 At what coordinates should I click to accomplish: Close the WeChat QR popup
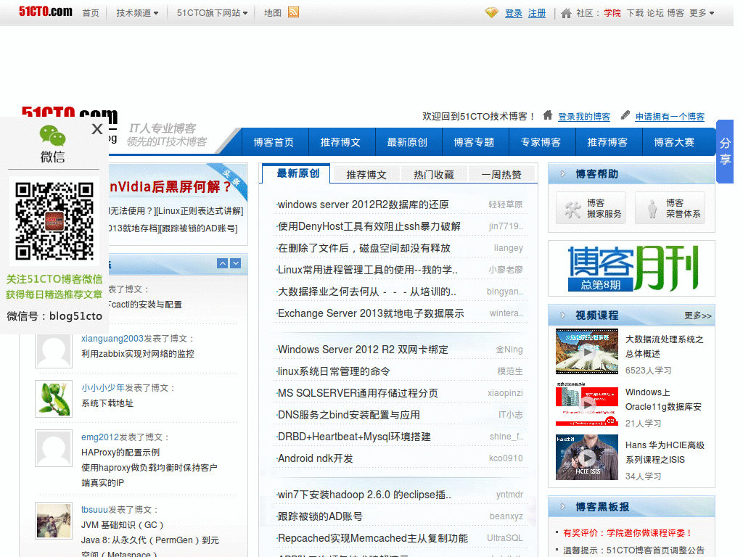[97, 129]
